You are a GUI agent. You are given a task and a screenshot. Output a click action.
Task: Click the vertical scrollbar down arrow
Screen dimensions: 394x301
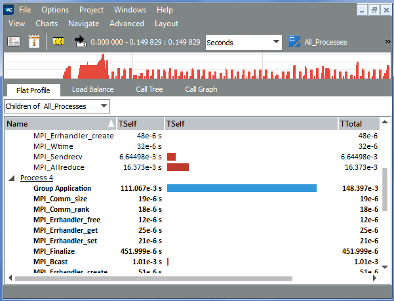tap(385, 267)
